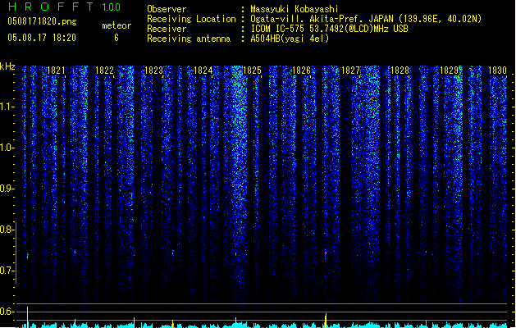Select antenna value A504HB(yagi 4el)
This screenshot has width=516, height=328.
pos(290,39)
